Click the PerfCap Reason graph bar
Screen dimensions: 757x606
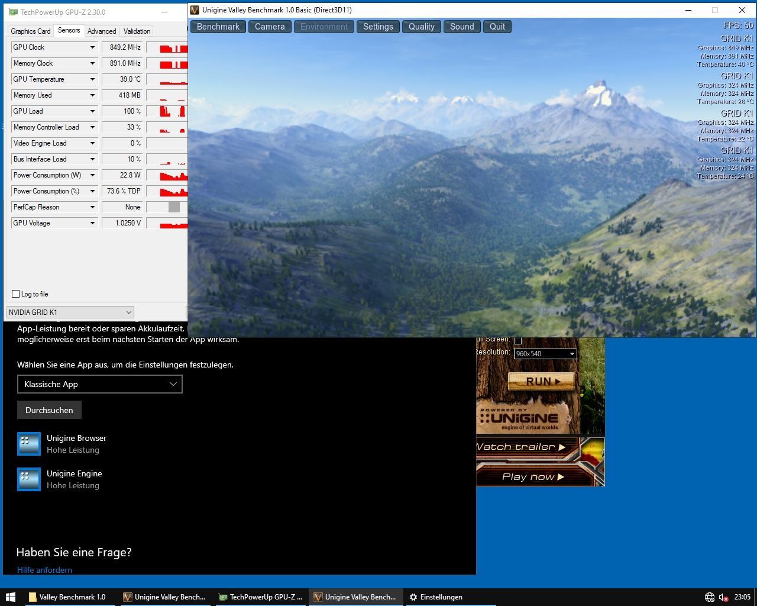[x=174, y=207]
